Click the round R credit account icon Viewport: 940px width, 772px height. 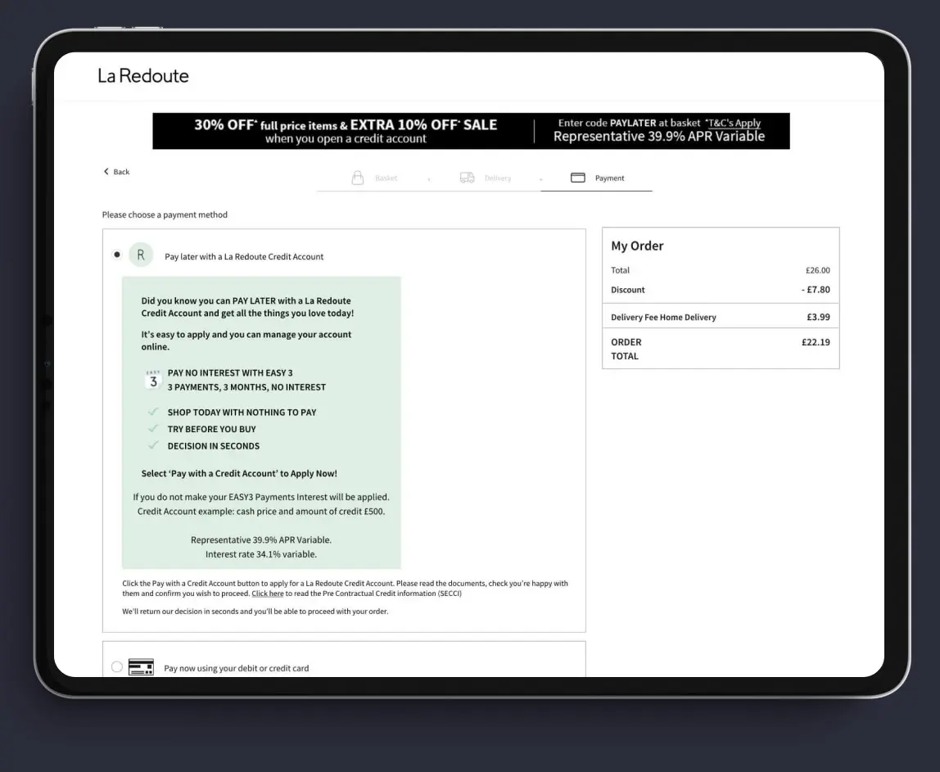[141, 255]
